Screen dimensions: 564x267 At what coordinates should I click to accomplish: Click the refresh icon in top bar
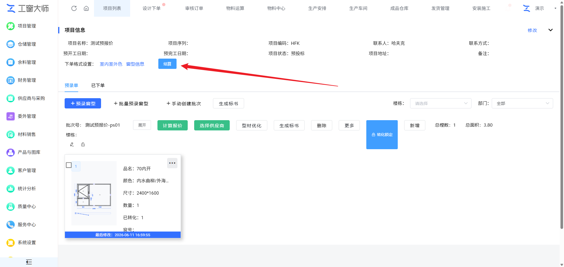(x=74, y=8)
